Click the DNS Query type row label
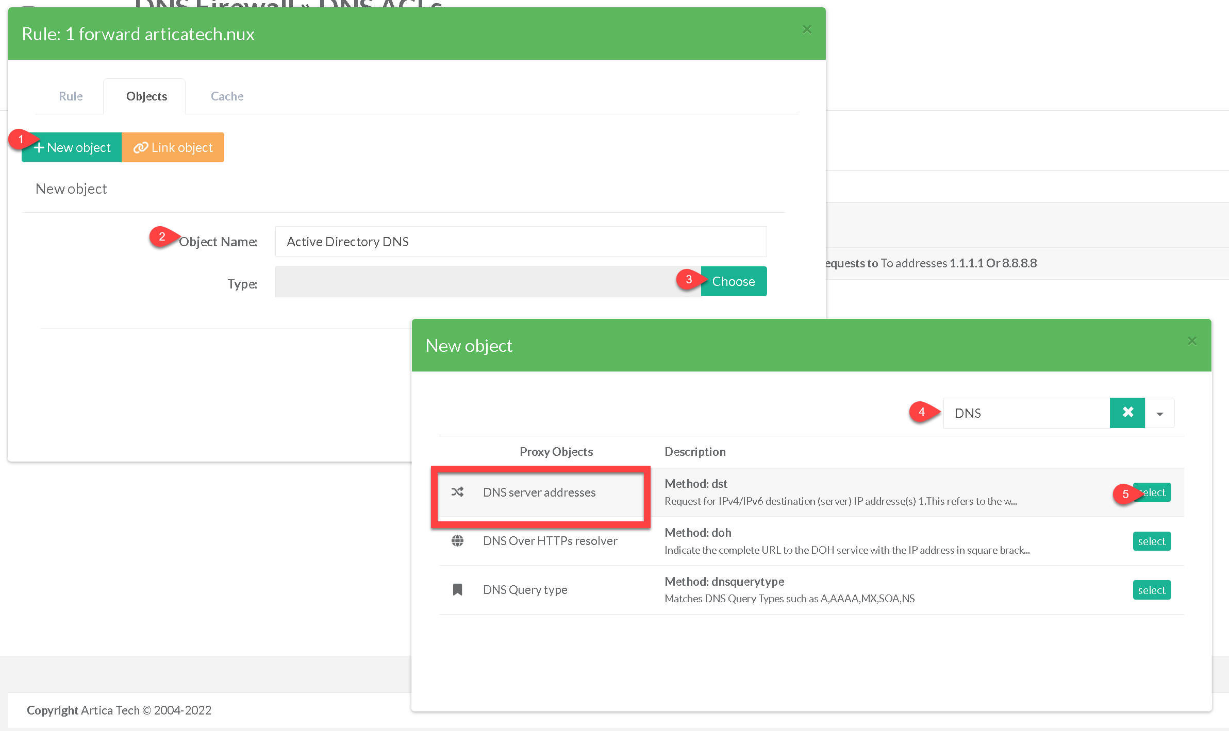This screenshot has width=1229, height=731. (x=525, y=589)
